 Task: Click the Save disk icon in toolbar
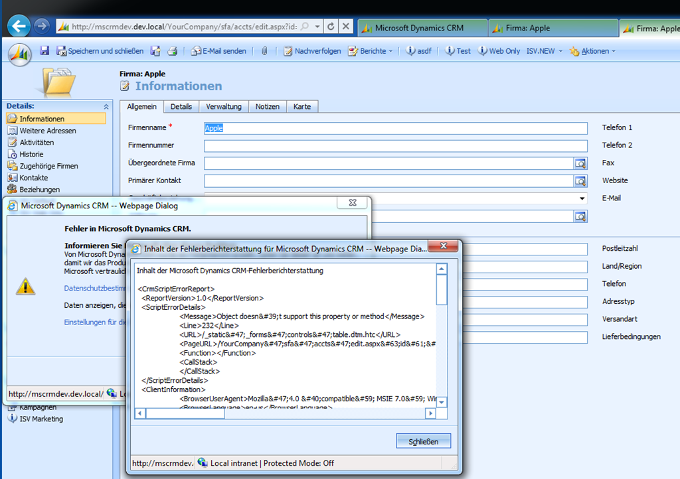44,50
